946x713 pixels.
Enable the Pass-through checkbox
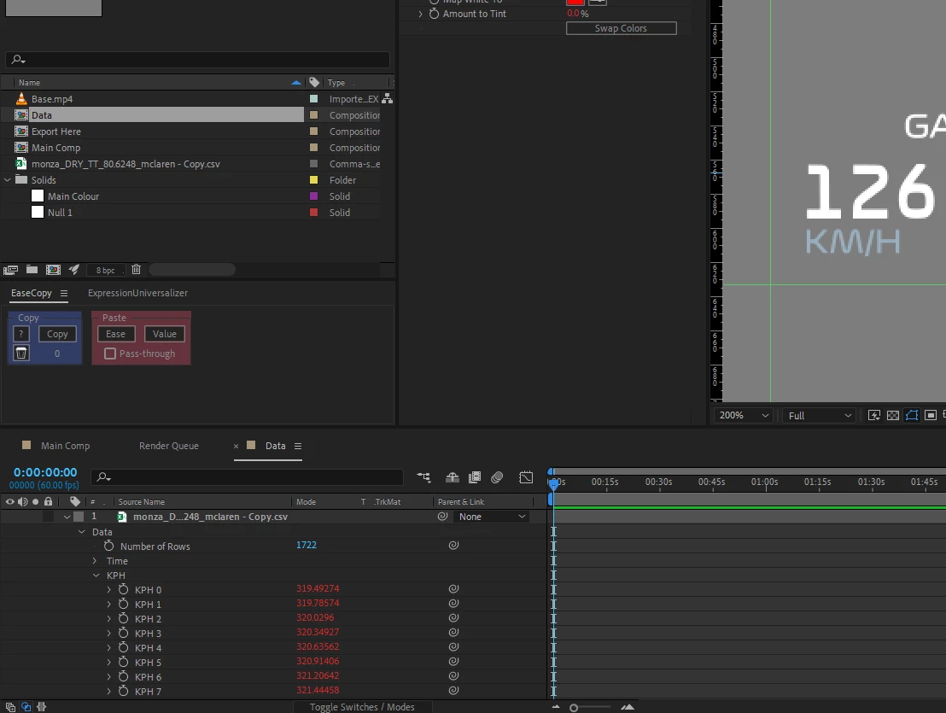coord(110,354)
